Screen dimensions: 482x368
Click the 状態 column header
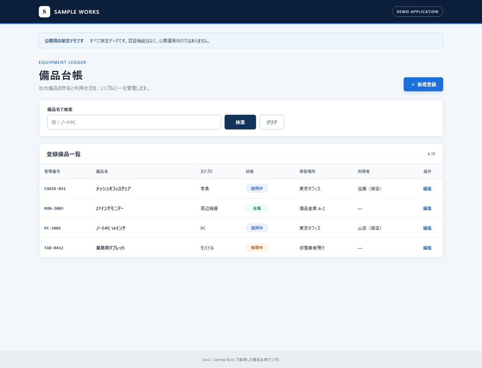[250, 171]
